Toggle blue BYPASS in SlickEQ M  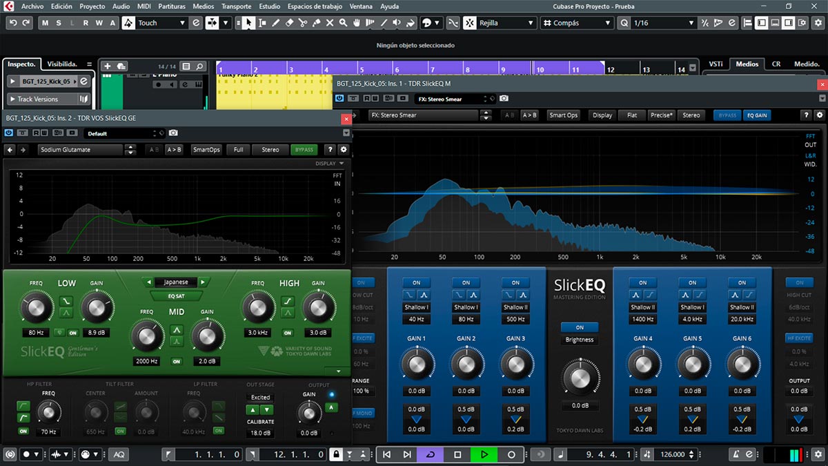point(727,115)
